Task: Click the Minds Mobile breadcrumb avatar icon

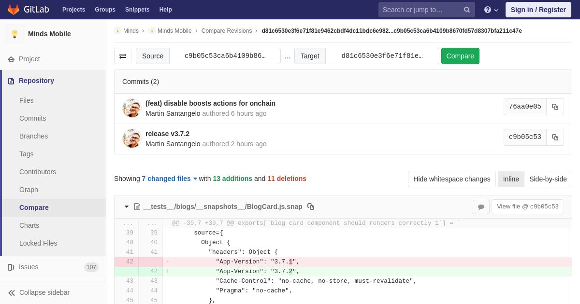Action: click(x=152, y=31)
